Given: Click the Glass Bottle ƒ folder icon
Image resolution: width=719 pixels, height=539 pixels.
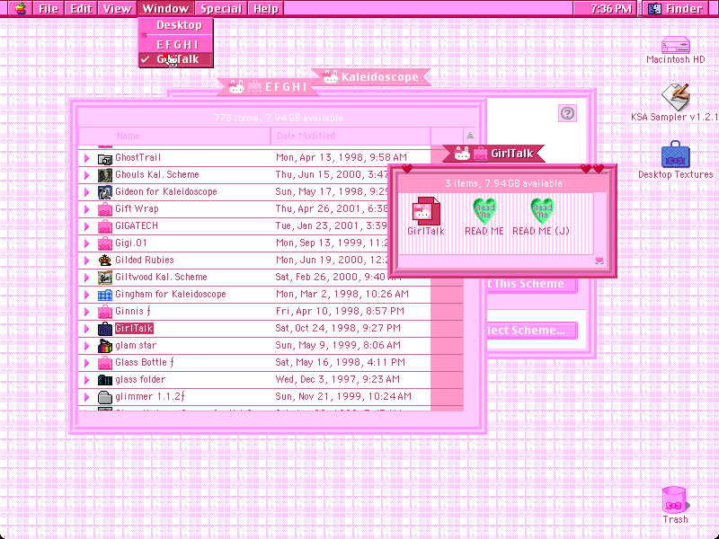Looking at the screenshot, I should click(105, 363).
